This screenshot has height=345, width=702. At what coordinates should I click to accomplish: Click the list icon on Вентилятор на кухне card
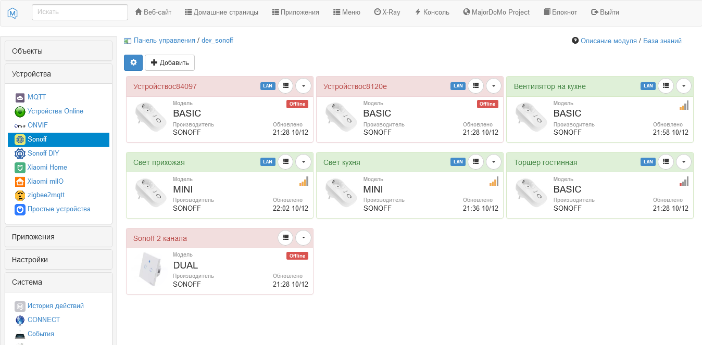[x=666, y=86]
